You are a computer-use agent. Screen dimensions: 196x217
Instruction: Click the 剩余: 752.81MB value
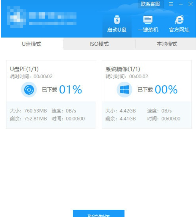point(28,119)
